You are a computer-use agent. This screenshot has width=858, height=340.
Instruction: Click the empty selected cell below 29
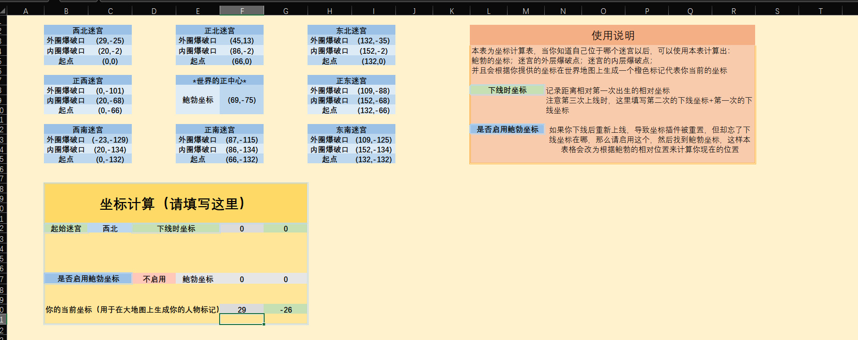[242, 319]
